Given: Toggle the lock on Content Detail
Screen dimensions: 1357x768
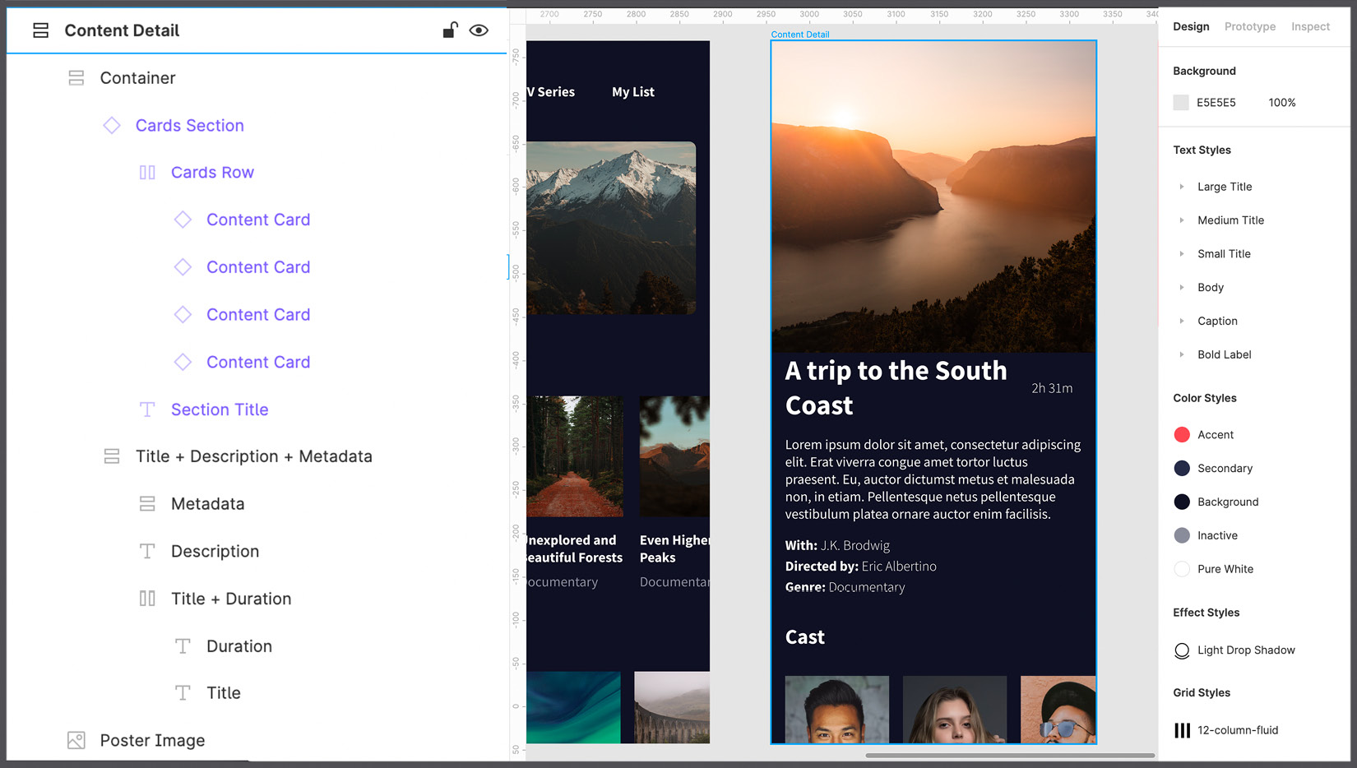Looking at the screenshot, I should pos(449,30).
